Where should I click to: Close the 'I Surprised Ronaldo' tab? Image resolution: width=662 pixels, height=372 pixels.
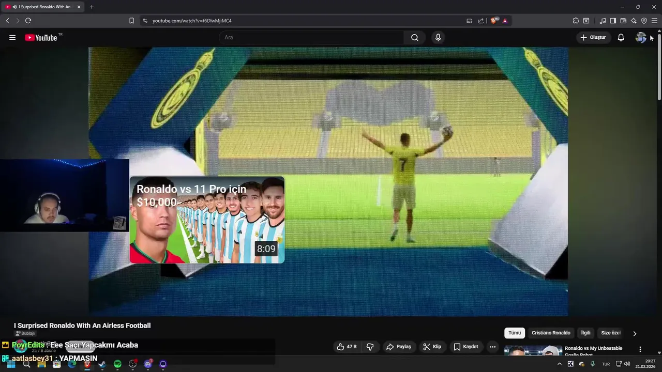coord(79,7)
